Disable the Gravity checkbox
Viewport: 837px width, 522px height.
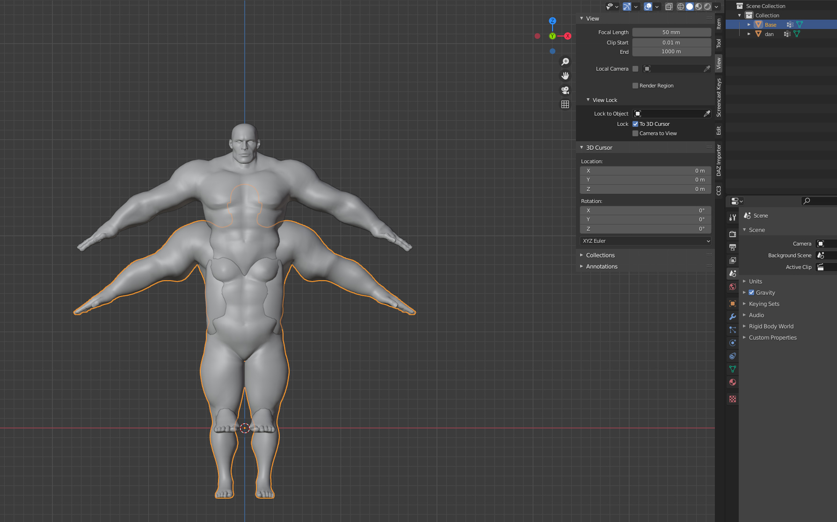[751, 293]
